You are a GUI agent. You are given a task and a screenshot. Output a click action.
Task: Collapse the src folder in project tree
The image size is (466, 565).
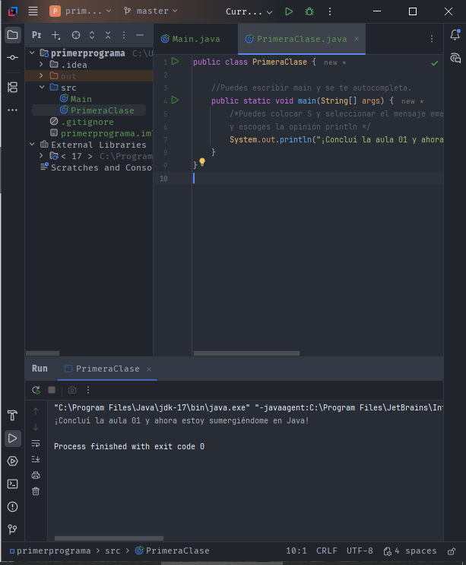[x=43, y=88]
